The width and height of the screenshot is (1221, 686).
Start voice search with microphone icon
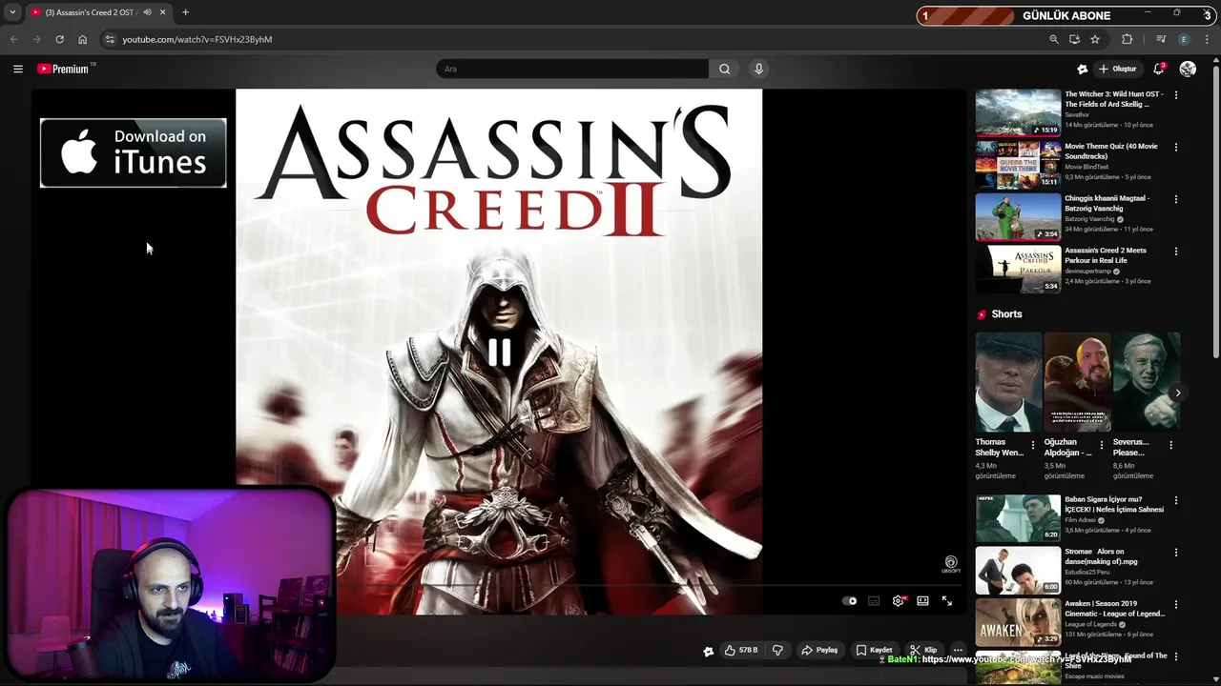click(758, 69)
